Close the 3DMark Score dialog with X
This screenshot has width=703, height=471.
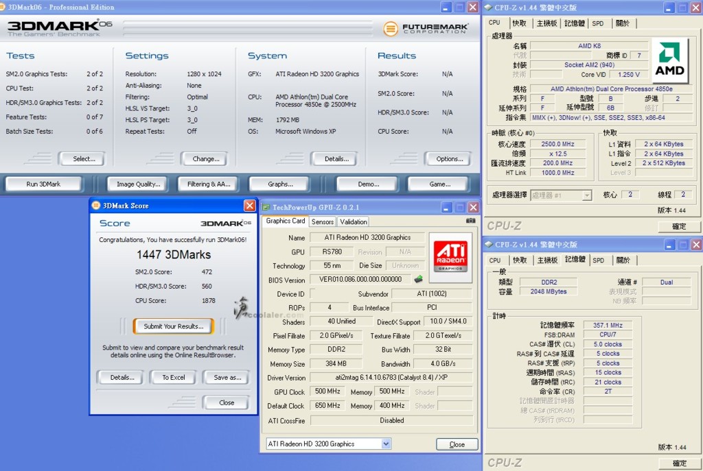[x=250, y=206]
